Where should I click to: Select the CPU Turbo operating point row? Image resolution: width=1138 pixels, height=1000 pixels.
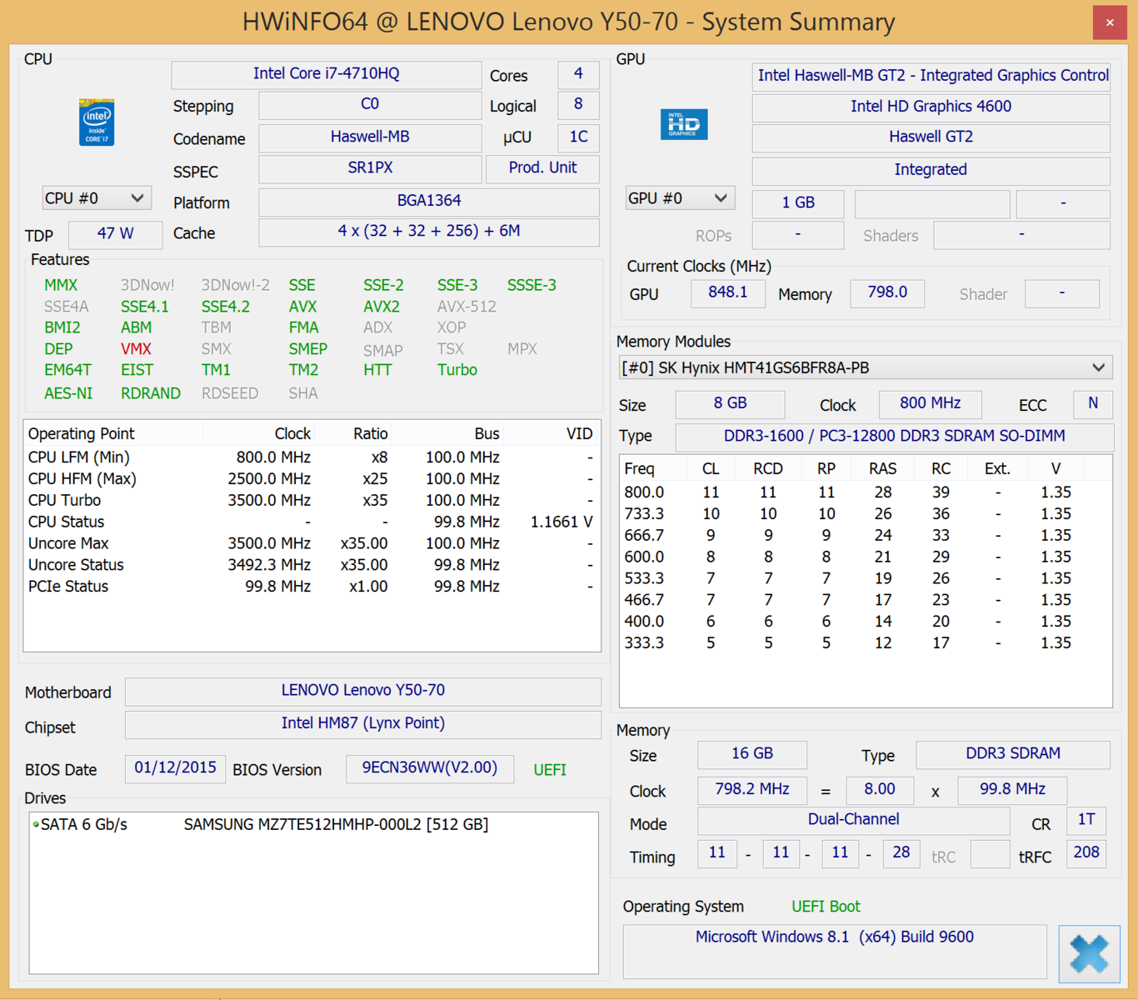coord(312,501)
